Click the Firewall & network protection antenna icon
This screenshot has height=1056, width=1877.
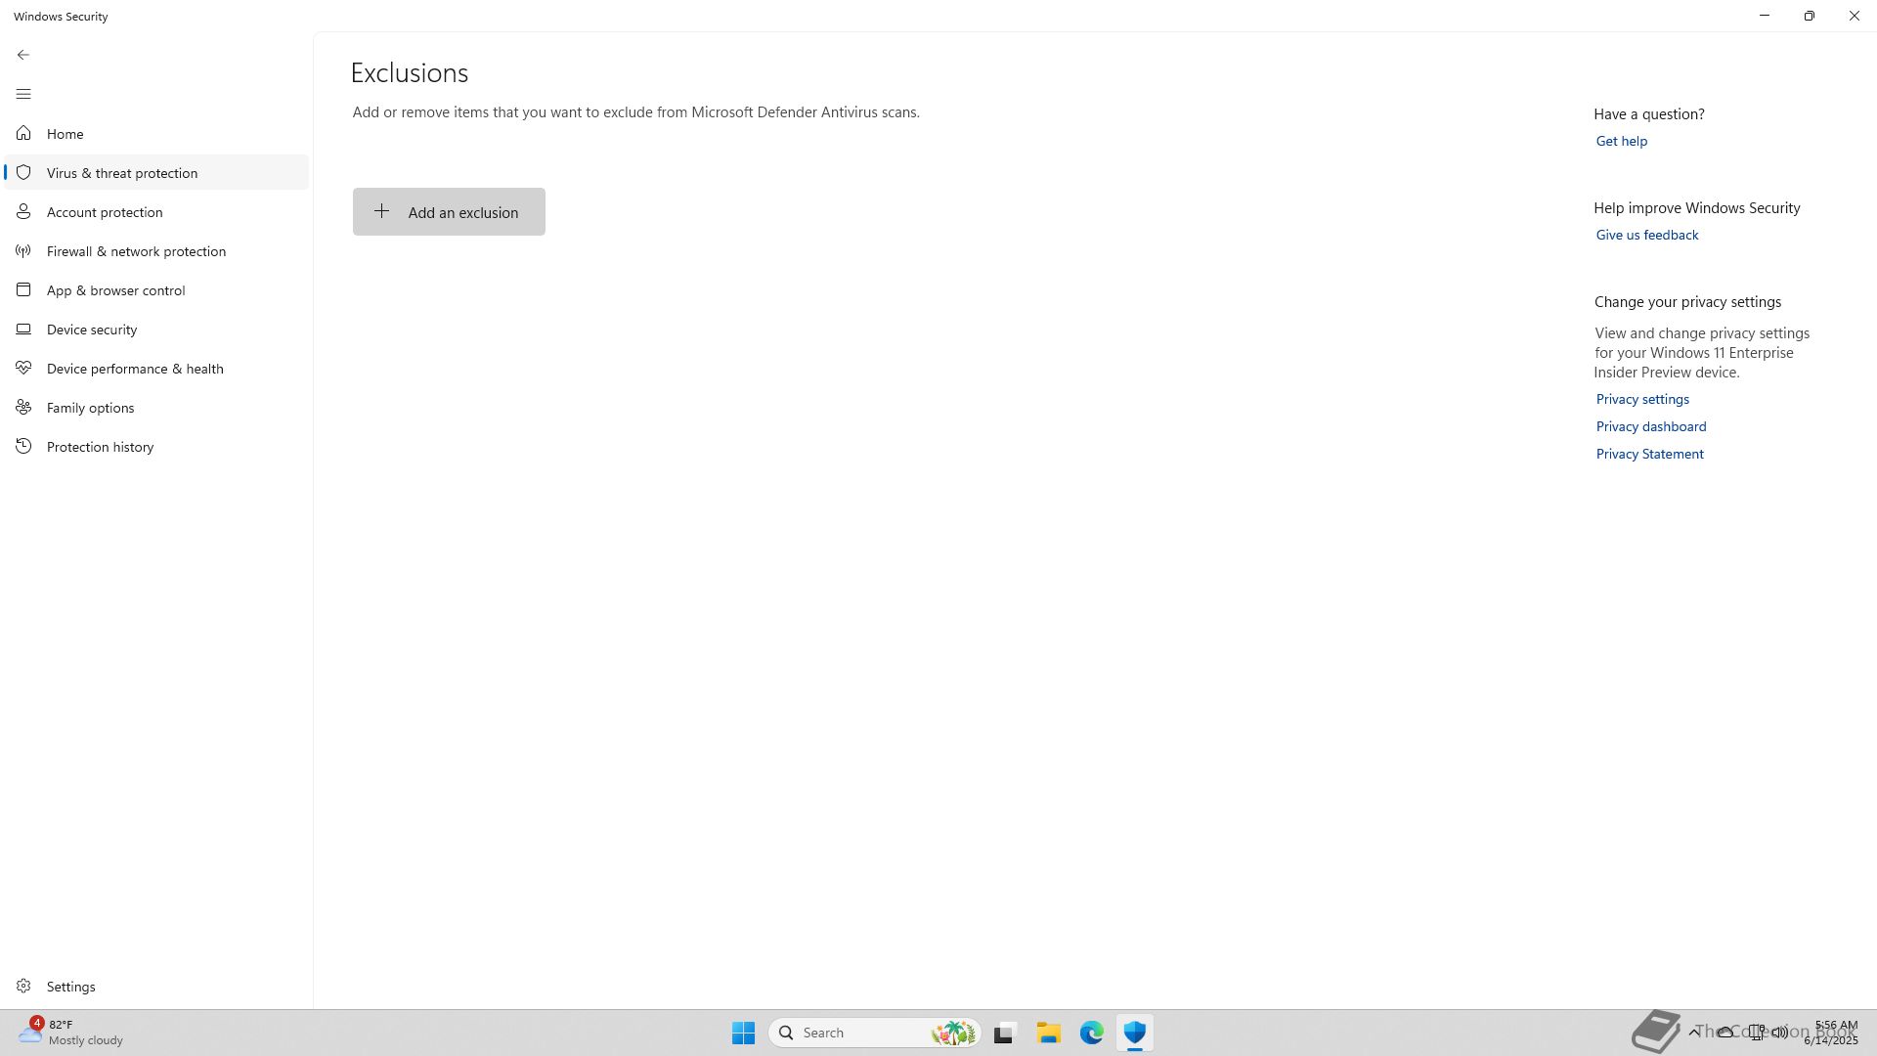coord(23,250)
